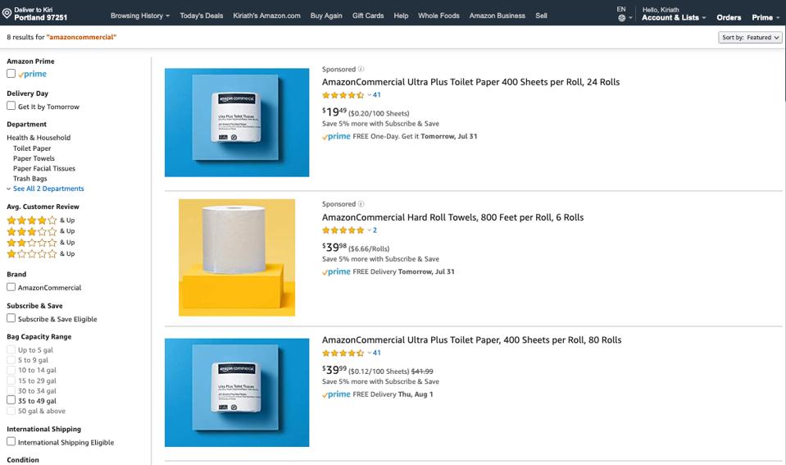This screenshot has width=786, height=465.
Task: Enable the Amazon Prime filter checkbox
Action: pos(11,74)
